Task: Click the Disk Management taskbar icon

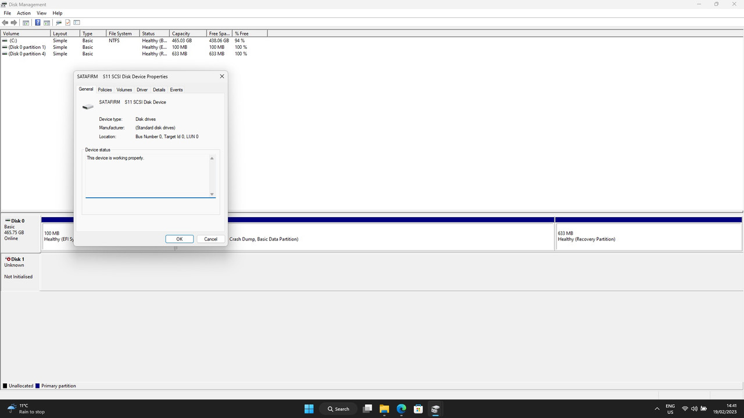Action: [435, 409]
